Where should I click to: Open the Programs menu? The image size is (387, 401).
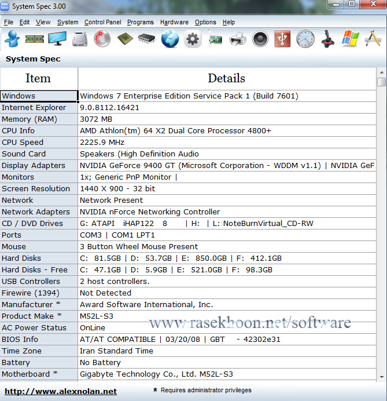tap(141, 22)
